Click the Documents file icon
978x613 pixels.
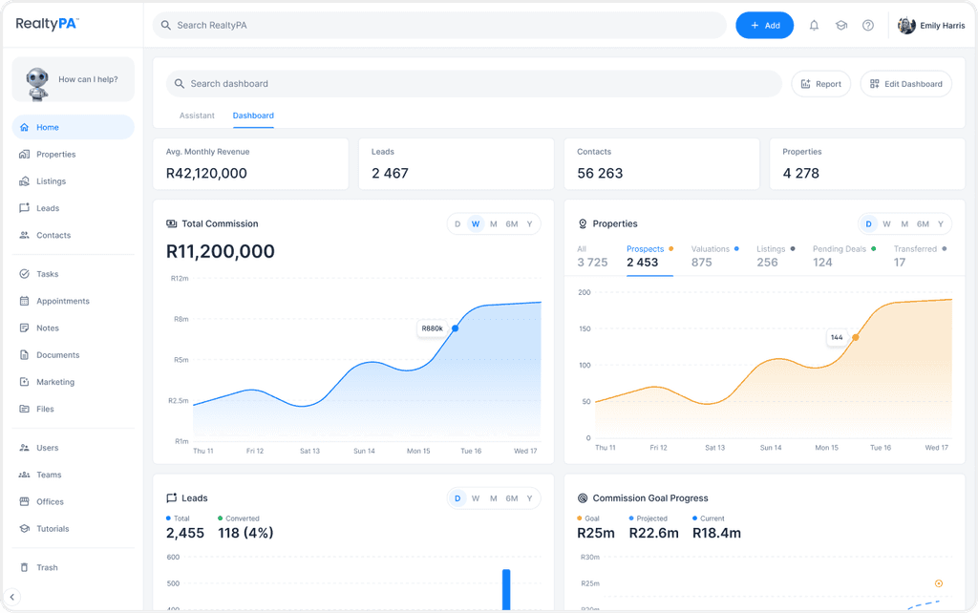pos(24,355)
